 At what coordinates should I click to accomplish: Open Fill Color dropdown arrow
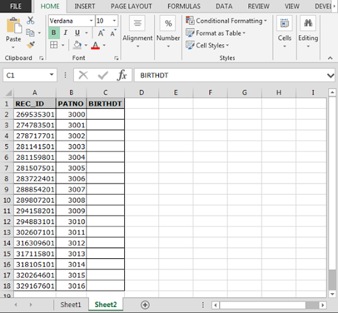pos(86,45)
